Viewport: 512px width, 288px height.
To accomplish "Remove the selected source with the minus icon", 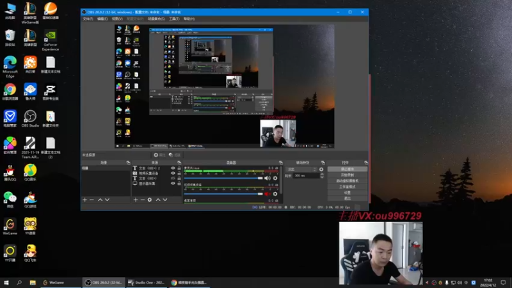I will [x=142, y=200].
